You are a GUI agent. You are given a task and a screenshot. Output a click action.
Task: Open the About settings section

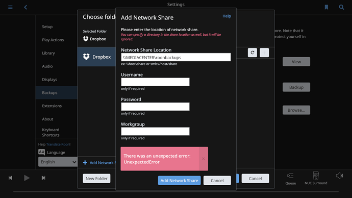[47, 119]
